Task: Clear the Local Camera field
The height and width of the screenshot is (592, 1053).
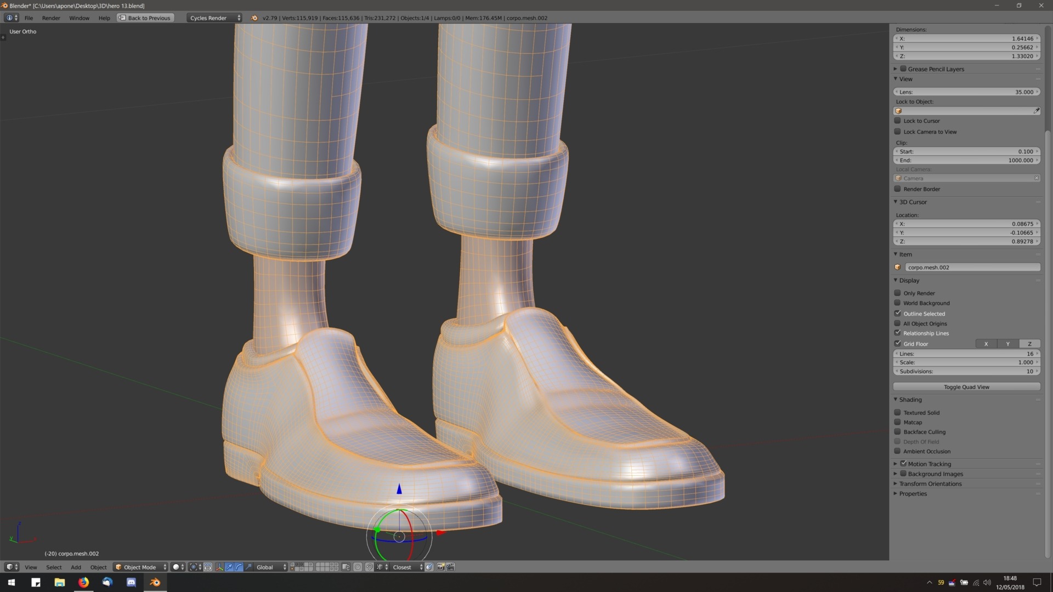Action: click(1036, 178)
